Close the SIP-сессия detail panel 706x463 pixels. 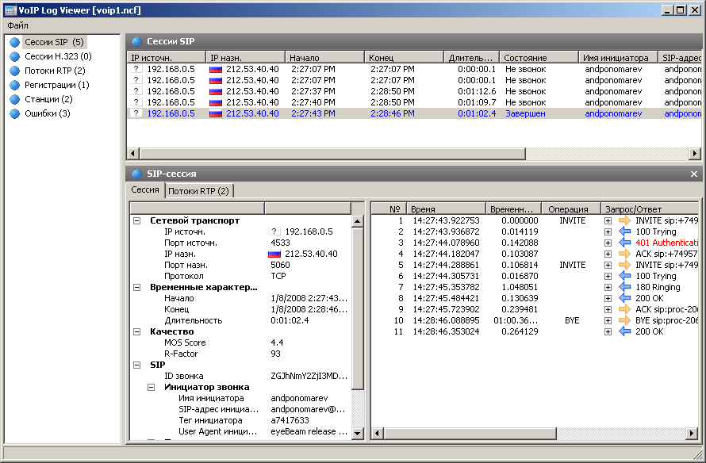coord(694,174)
